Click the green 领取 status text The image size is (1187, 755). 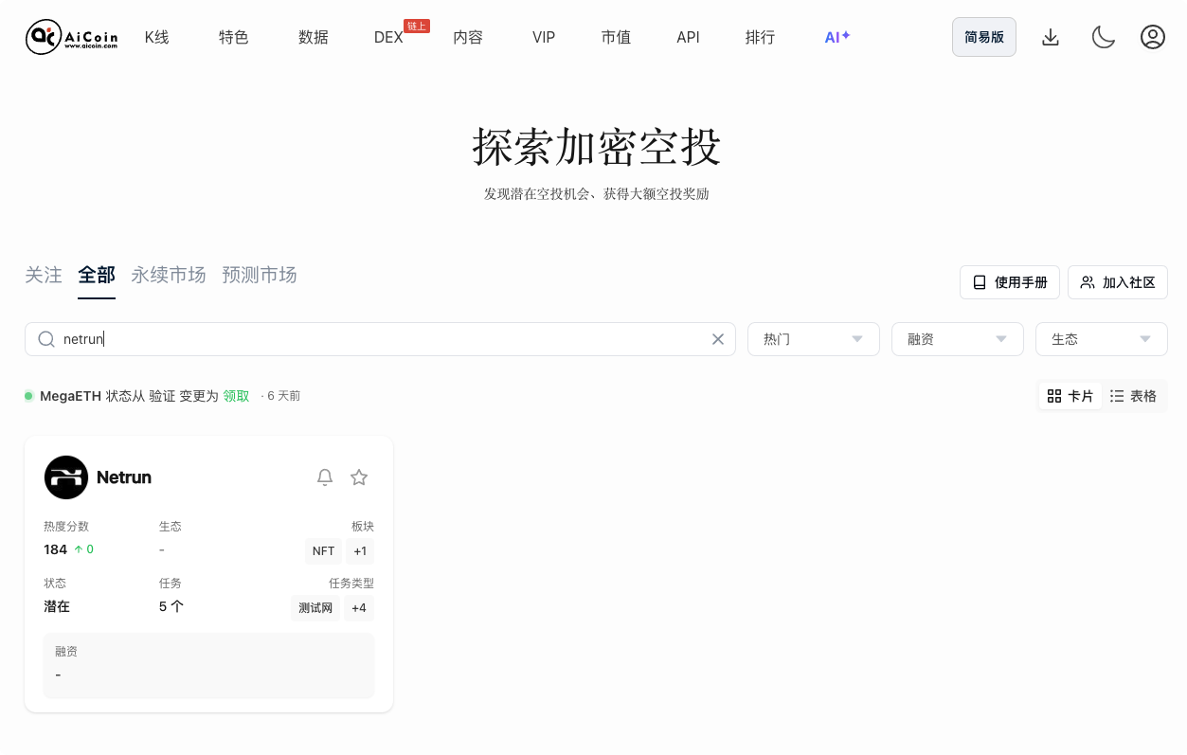click(x=236, y=396)
